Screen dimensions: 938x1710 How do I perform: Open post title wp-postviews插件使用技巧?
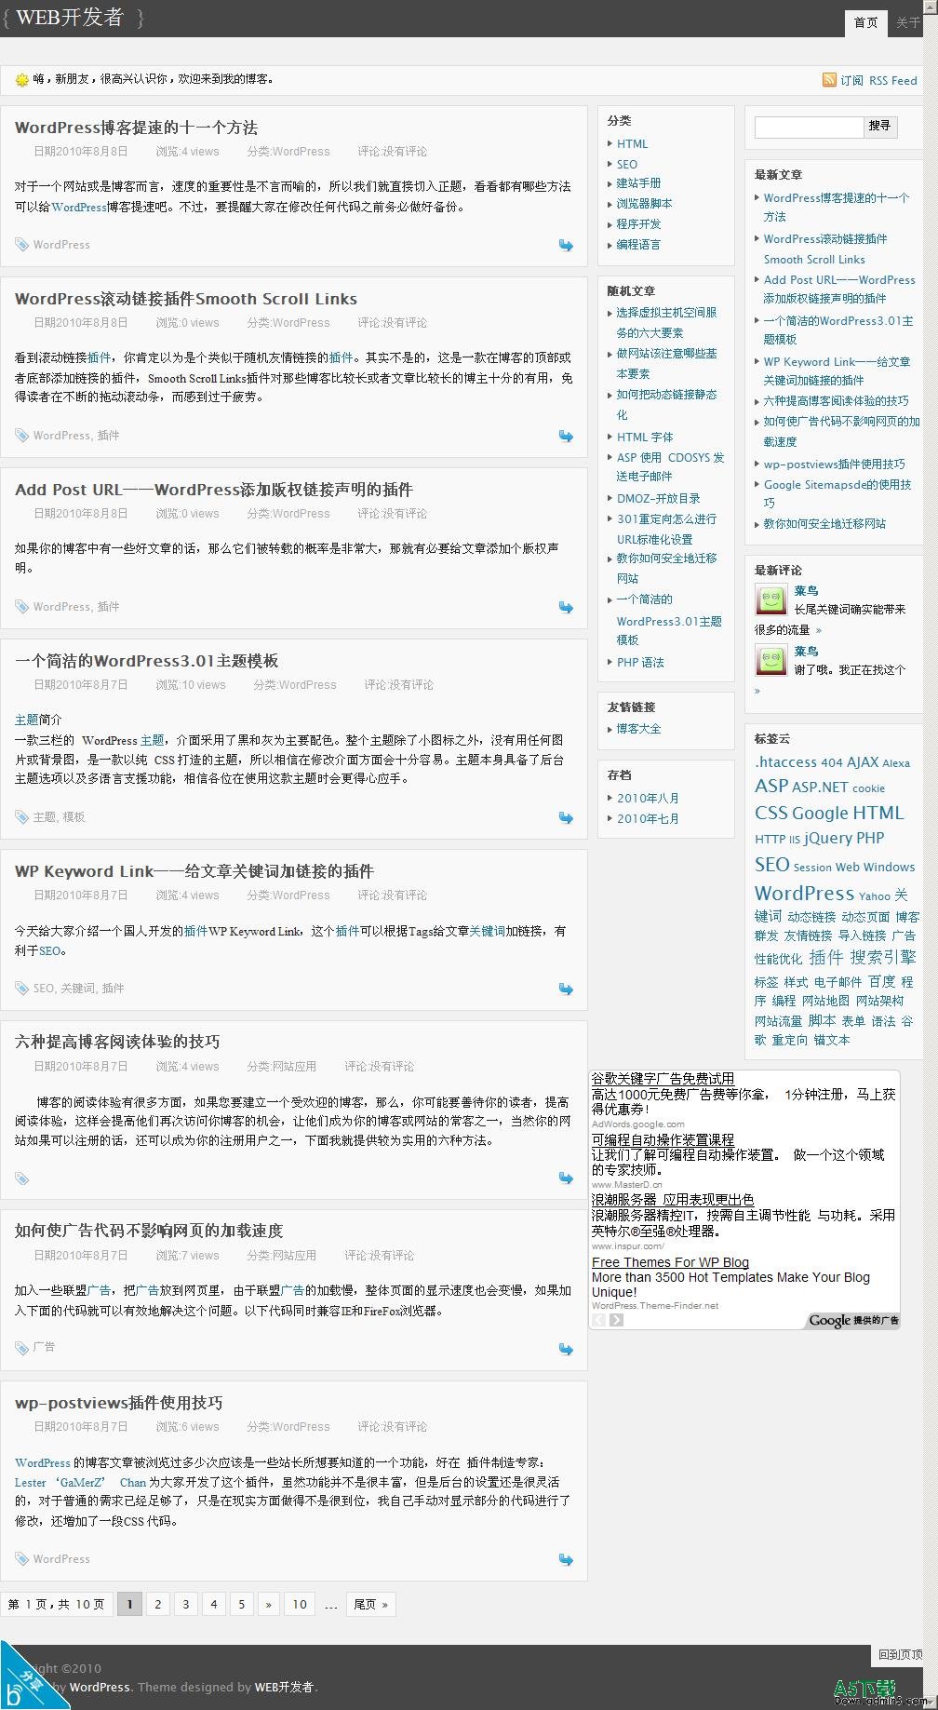pyautogui.click(x=118, y=1403)
